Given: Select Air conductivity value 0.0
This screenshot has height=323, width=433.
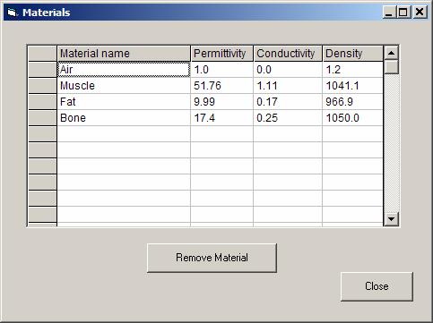Looking at the screenshot, I should coord(288,70).
